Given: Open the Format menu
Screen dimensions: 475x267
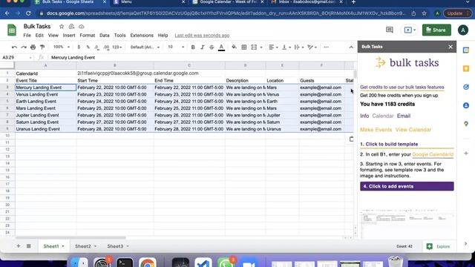Looking at the screenshot, I should [x=88, y=36].
